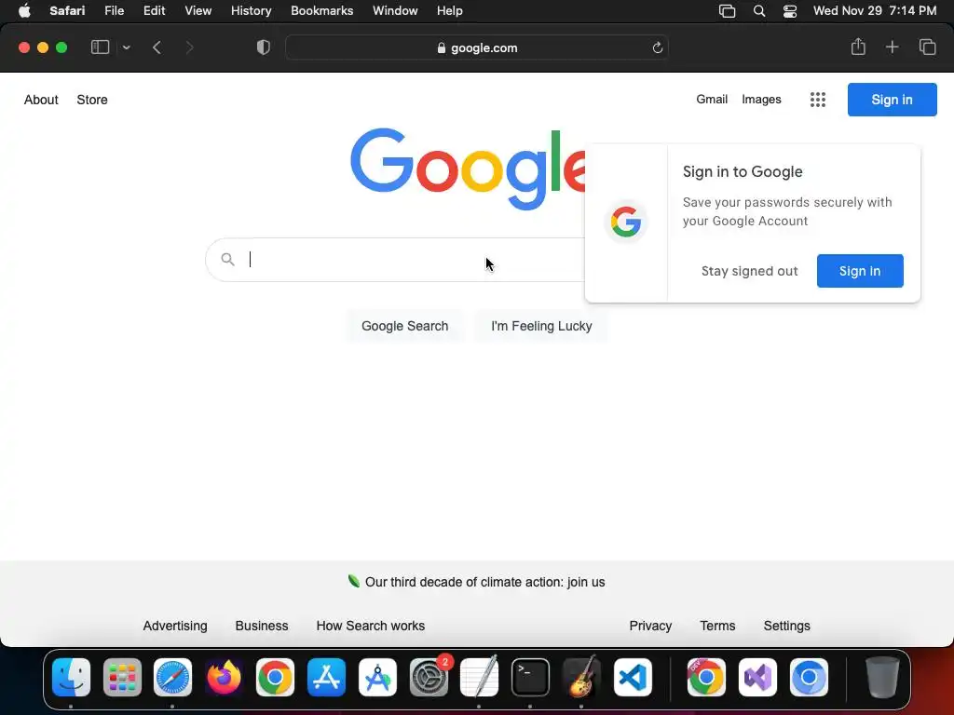This screenshot has height=715, width=954.
Task: Open TextEdit from the Dock
Action: 480,678
